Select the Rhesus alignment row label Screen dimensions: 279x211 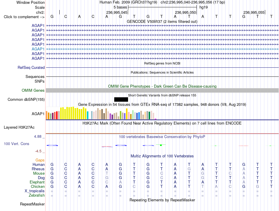[38, 169]
